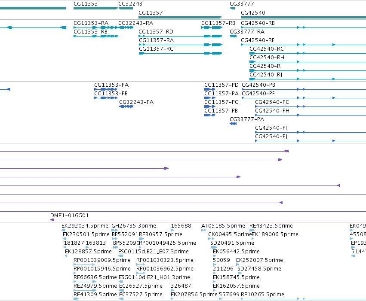Click the CG11357 gene span
Image resolution: width=366 pixels, height=301 pixels.
pos(180,17)
